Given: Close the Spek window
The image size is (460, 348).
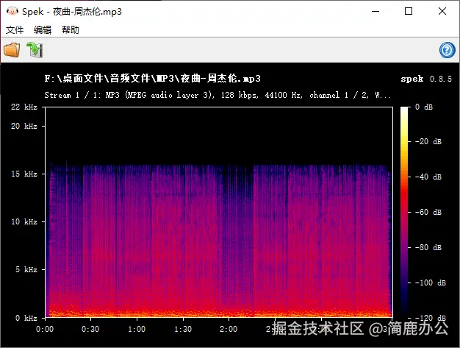Looking at the screenshot, I should coord(442,12).
